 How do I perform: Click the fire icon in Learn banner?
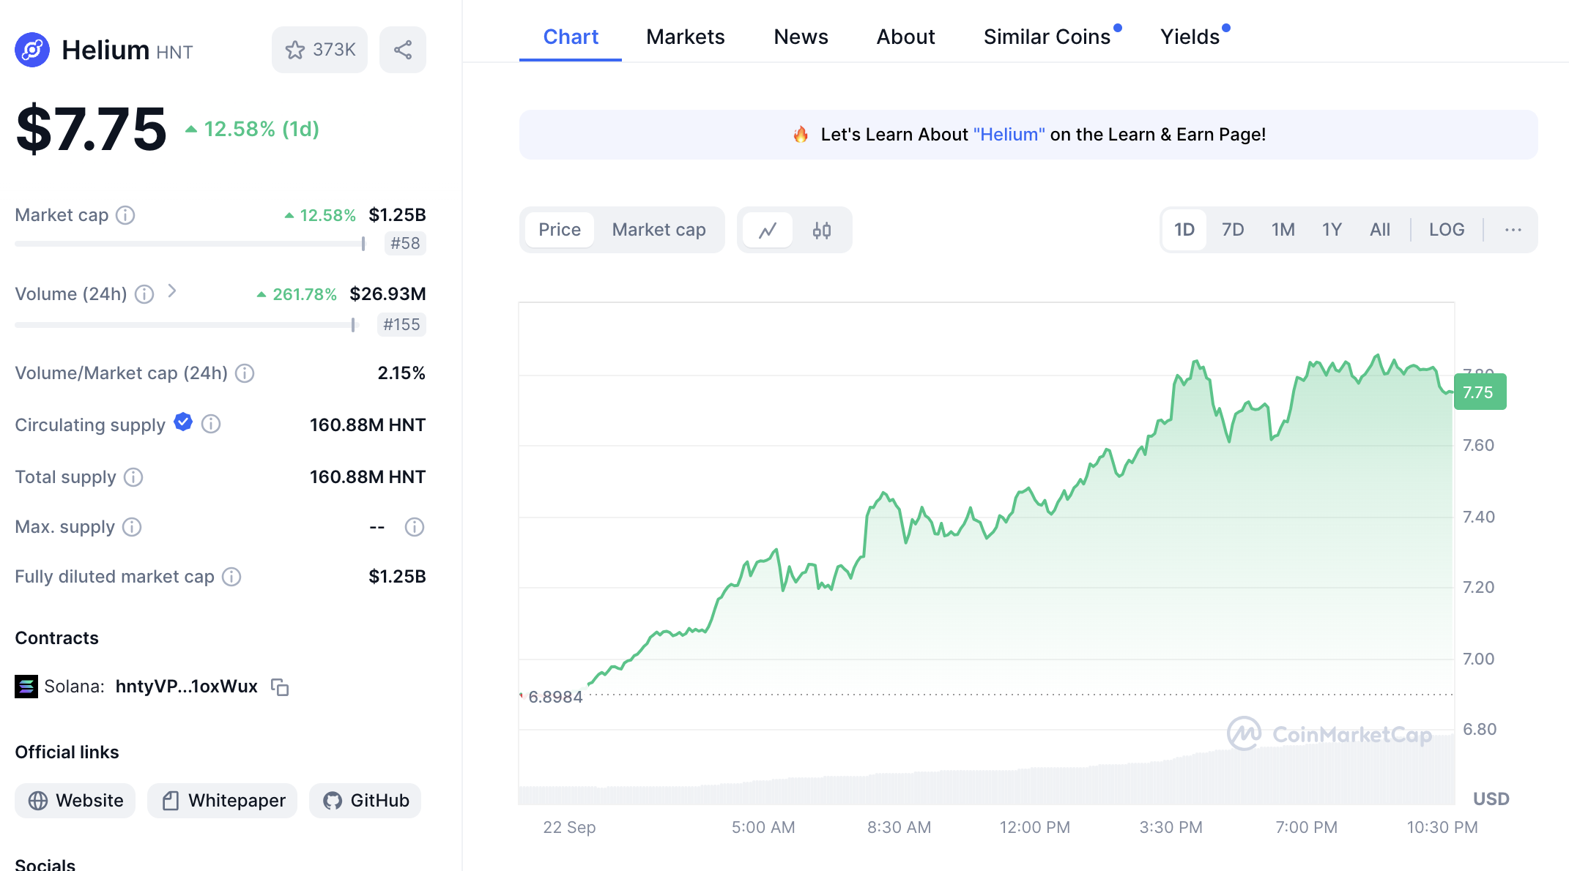click(x=801, y=135)
